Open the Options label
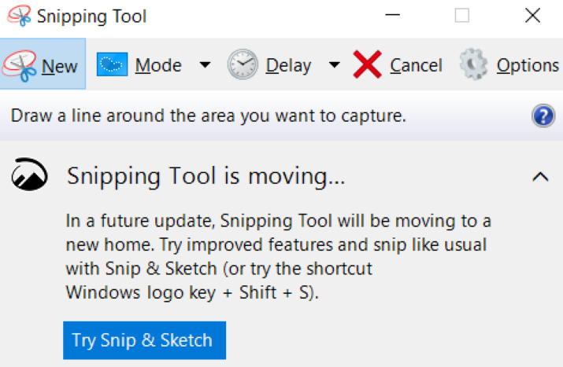The width and height of the screenshot is (563, 367). pyautogui.click(x=528, y=66)
